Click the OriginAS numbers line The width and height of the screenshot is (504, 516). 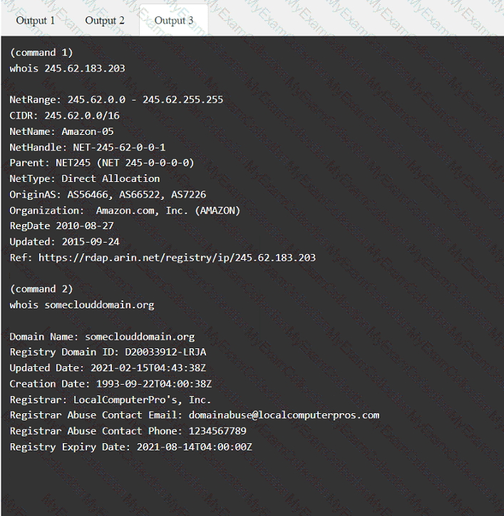click(x=108, y=194)
